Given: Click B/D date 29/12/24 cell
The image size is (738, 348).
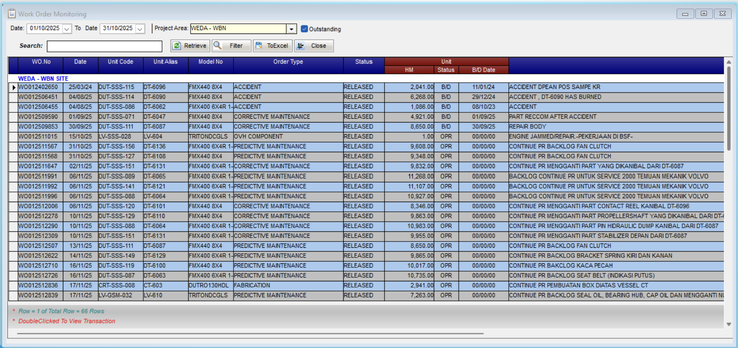Looking at the screenshot, I should (x=483, y=97).
